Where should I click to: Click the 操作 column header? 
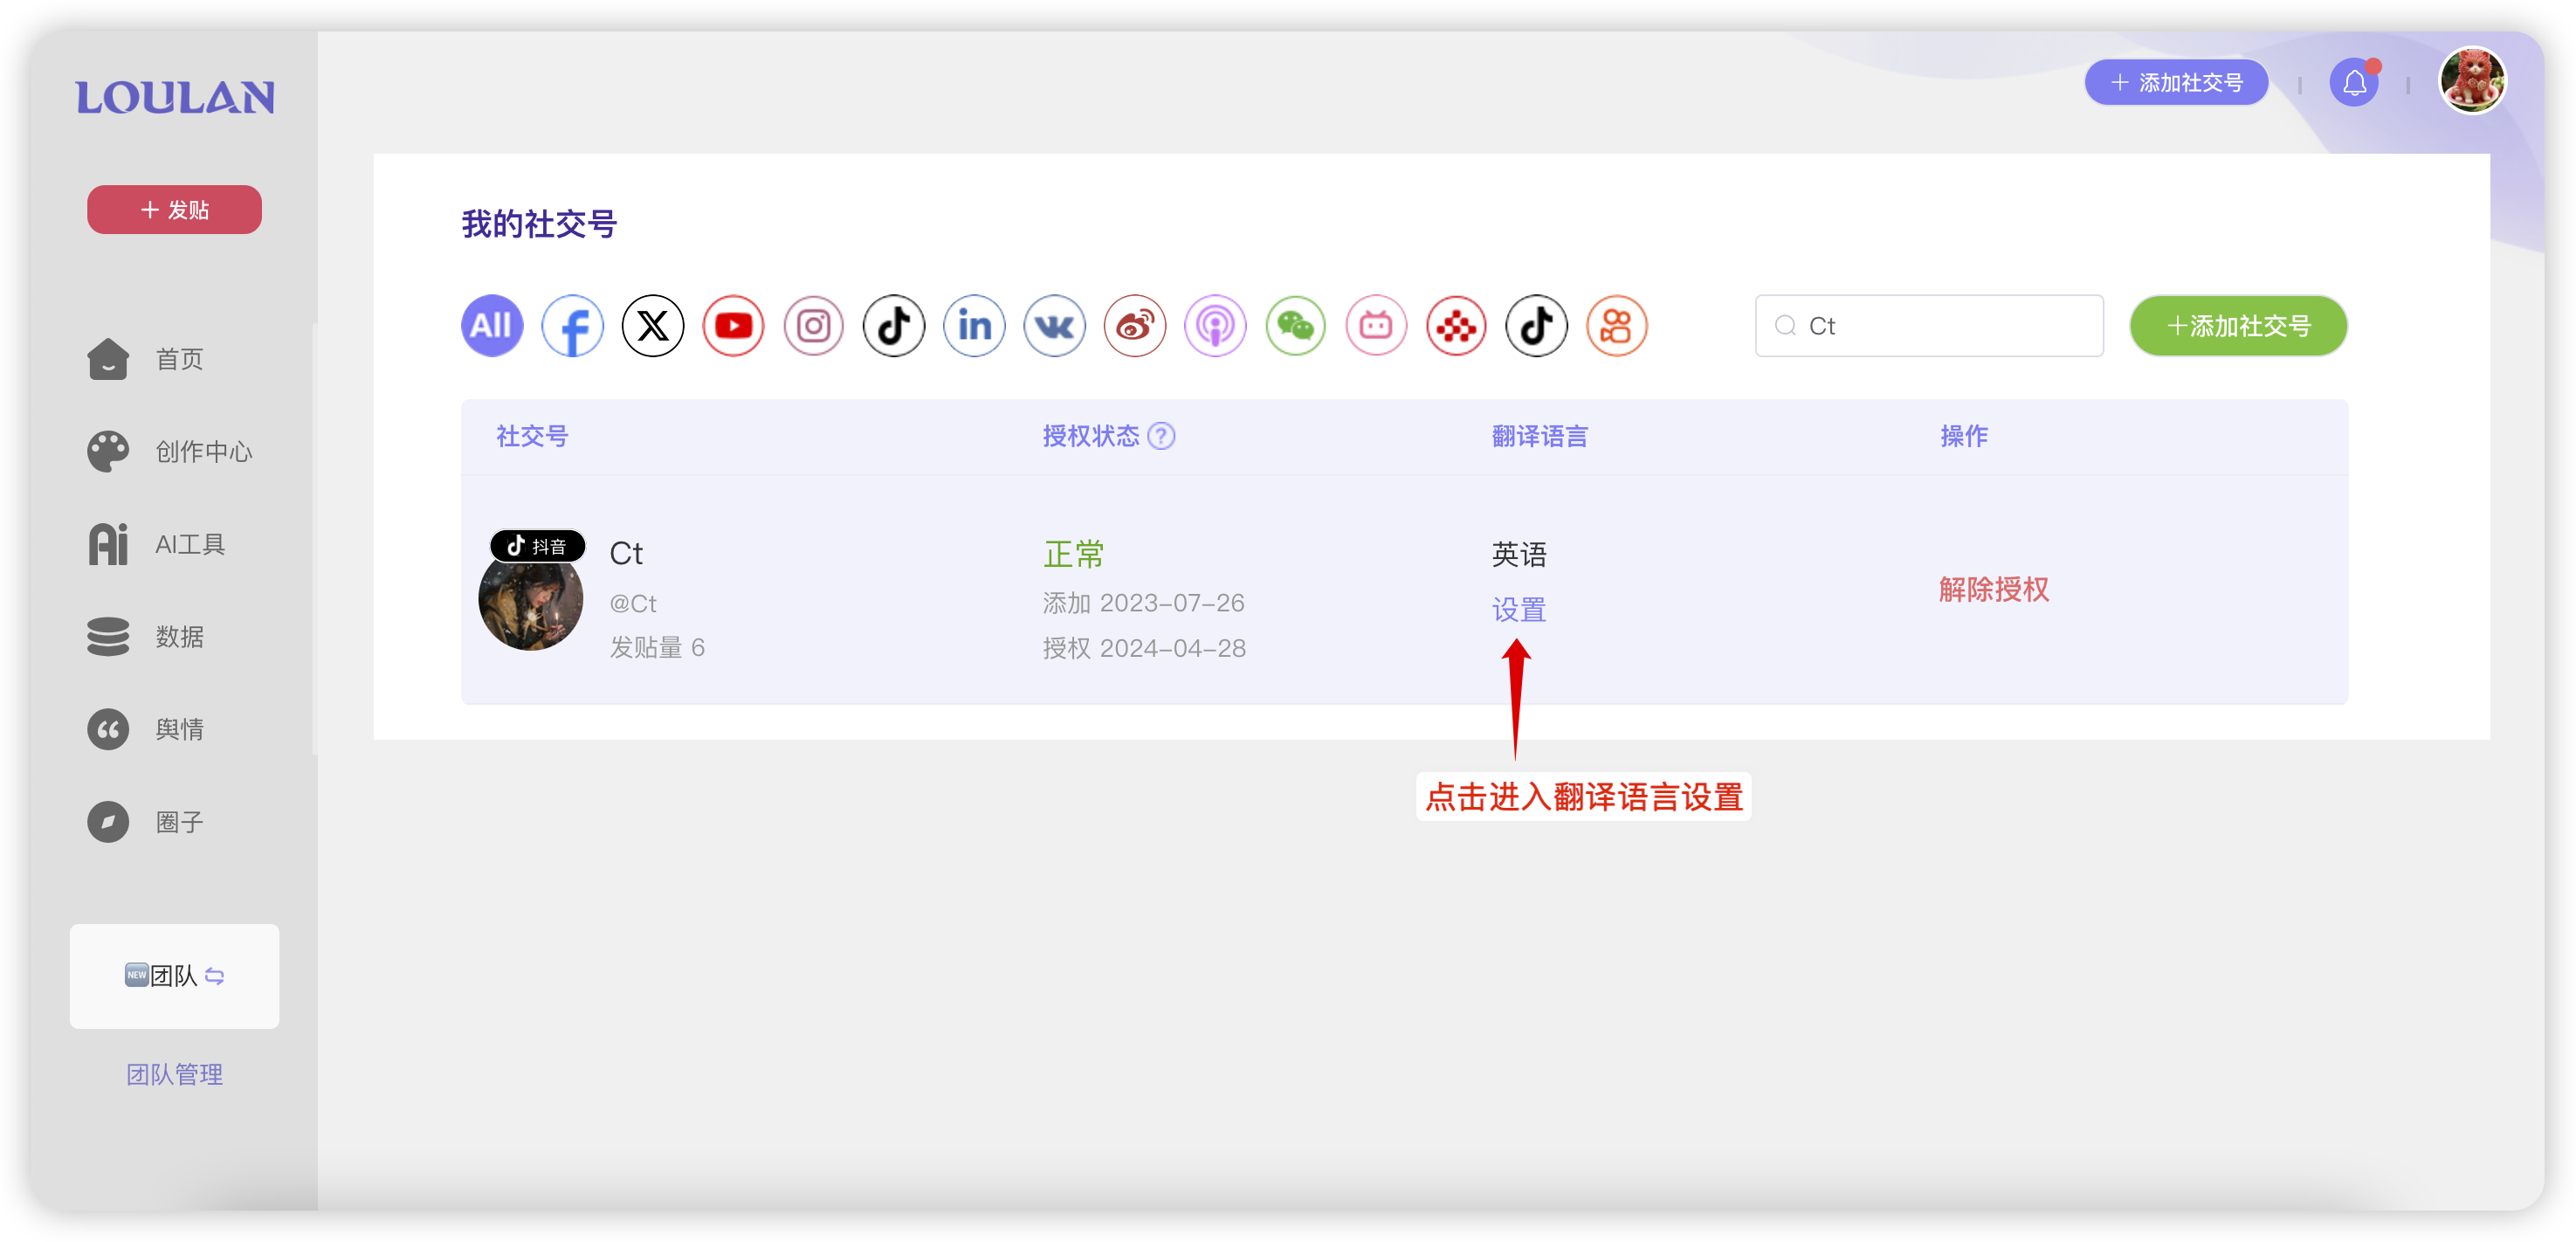point(1964,436)
